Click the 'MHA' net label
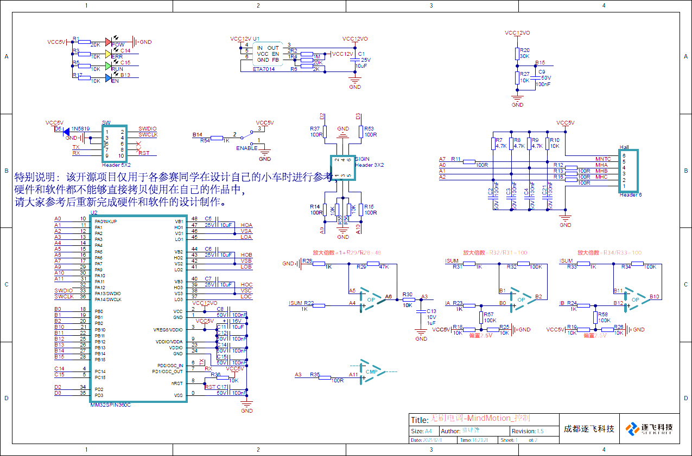This screenshot has width=692, height=456. coord(601,165)
